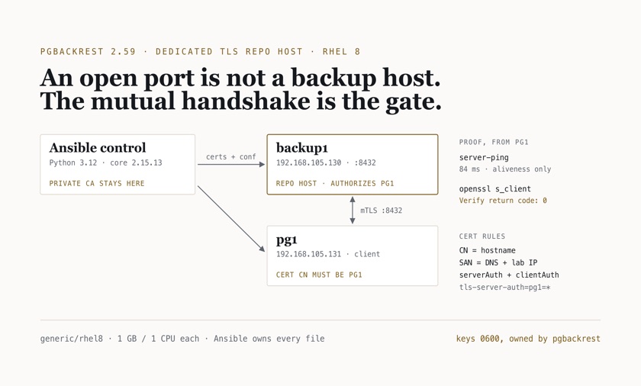Click 'REPO HOST · AUTHORIZES PG1' label
This screenshot has width=641, height=386.
pos(335,183)
